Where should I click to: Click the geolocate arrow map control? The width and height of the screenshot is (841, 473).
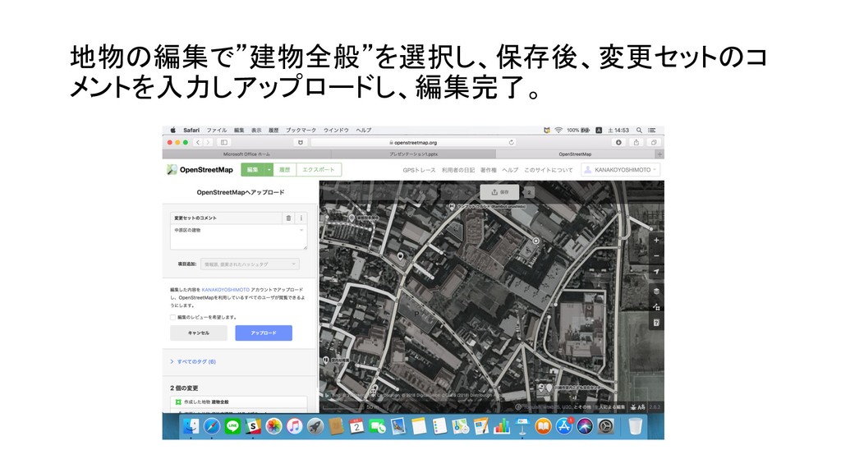[x=656, y=271]
